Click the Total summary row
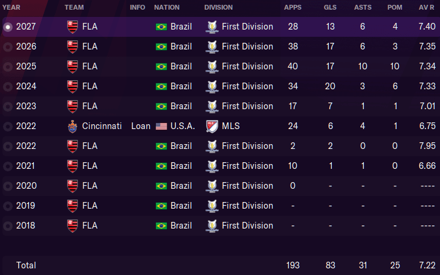440x275 pixels. point(220,265)
